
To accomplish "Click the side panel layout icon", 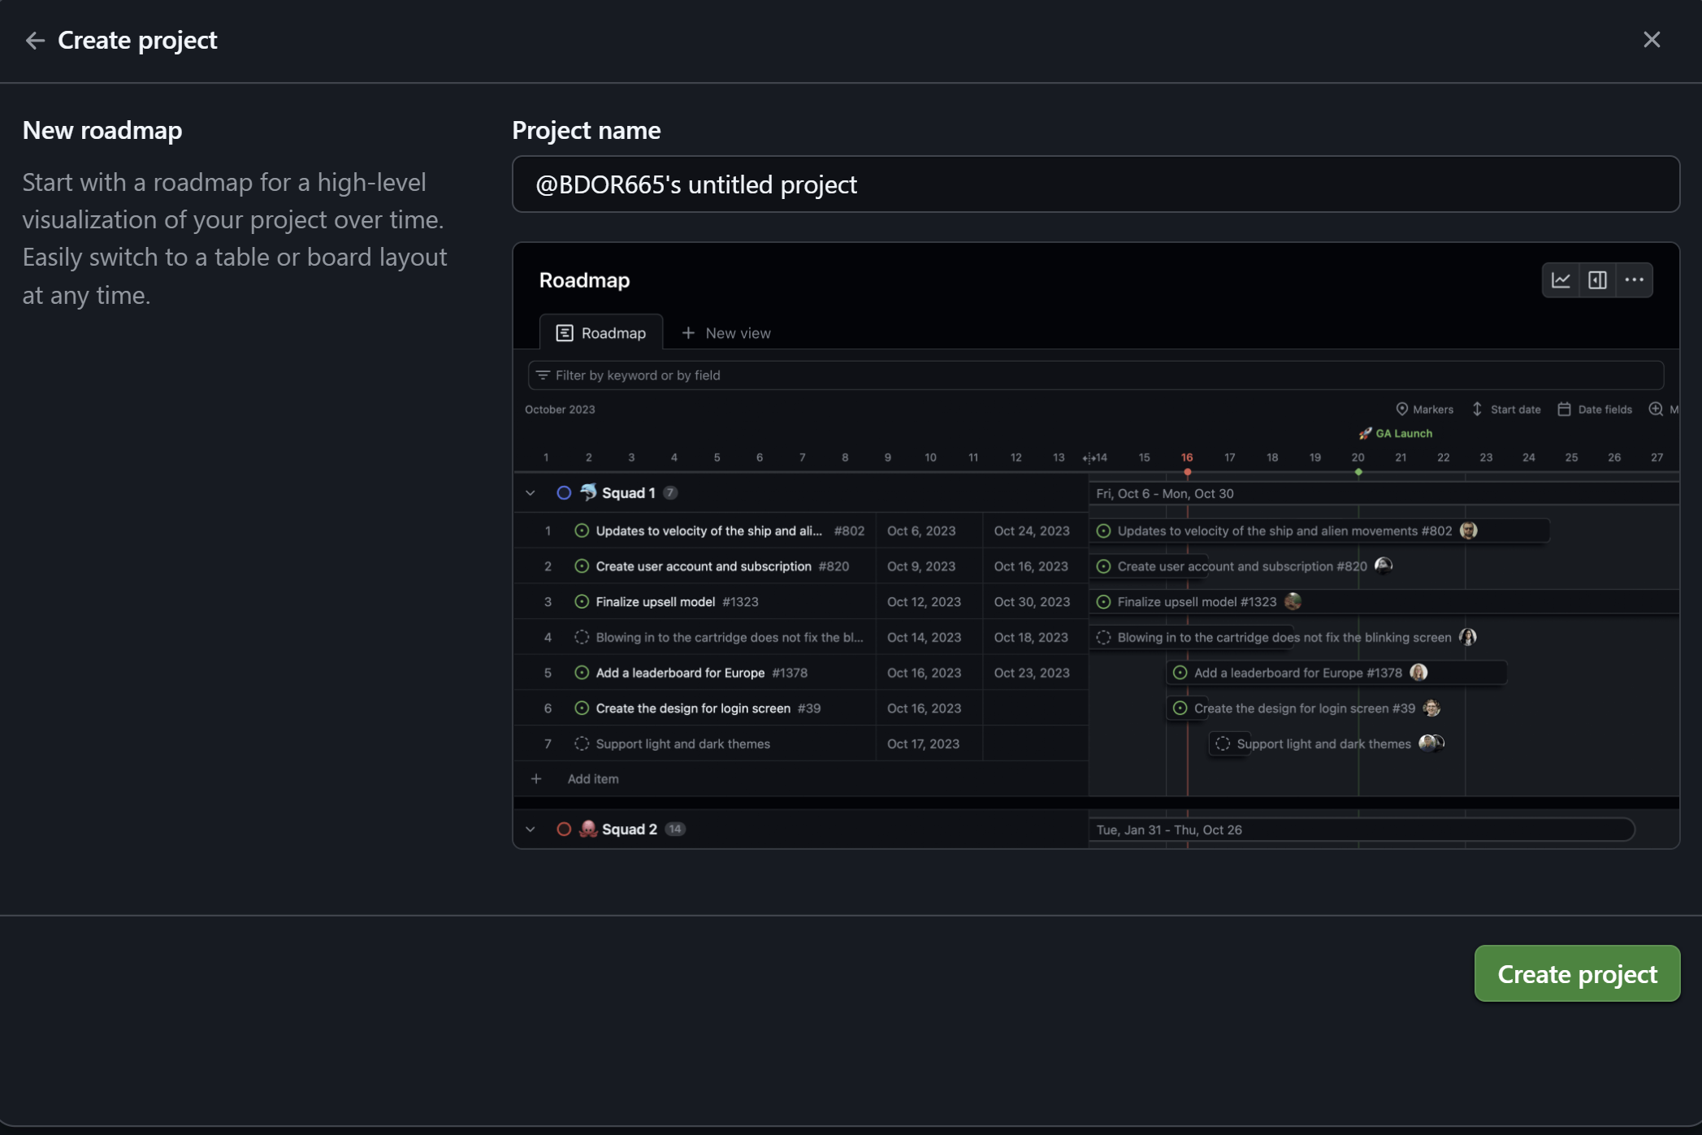I will 1597,280.
